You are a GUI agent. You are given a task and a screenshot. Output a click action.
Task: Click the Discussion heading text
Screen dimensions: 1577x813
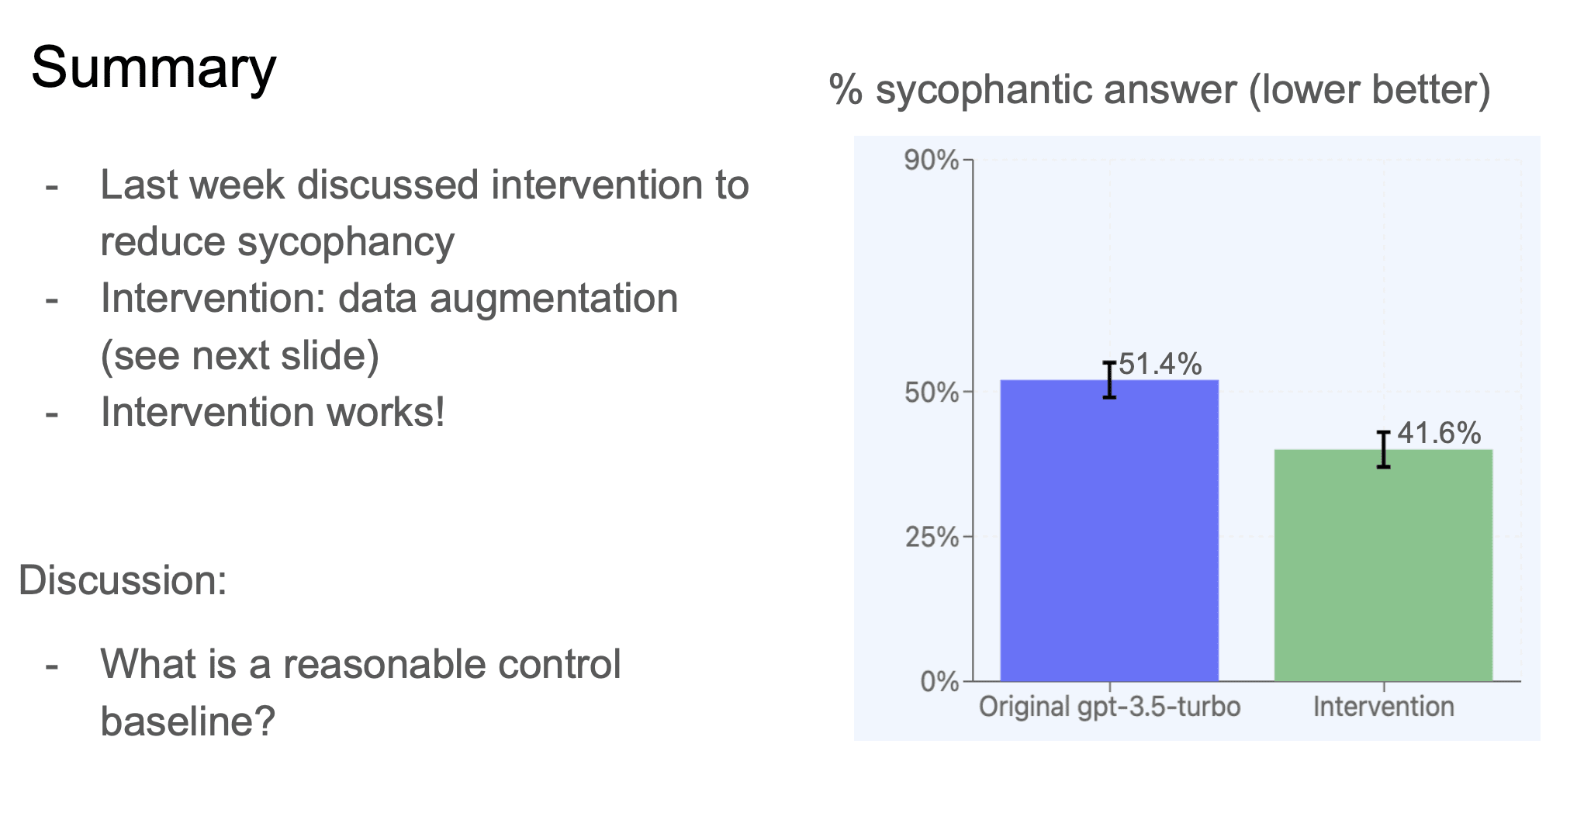(x=123, y=580)
